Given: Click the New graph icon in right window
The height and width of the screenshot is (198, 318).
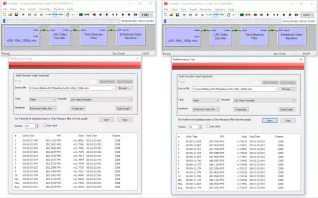Looking at the screenshot, I should (x=165, y=15).
